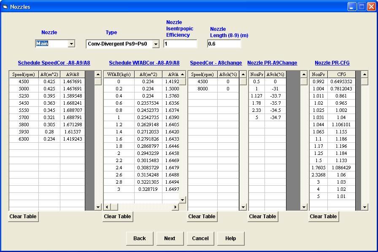The height and width of the screenshot is (252, 378).
Task: Select A9ch value -33.7
Action: pos(275,96)
